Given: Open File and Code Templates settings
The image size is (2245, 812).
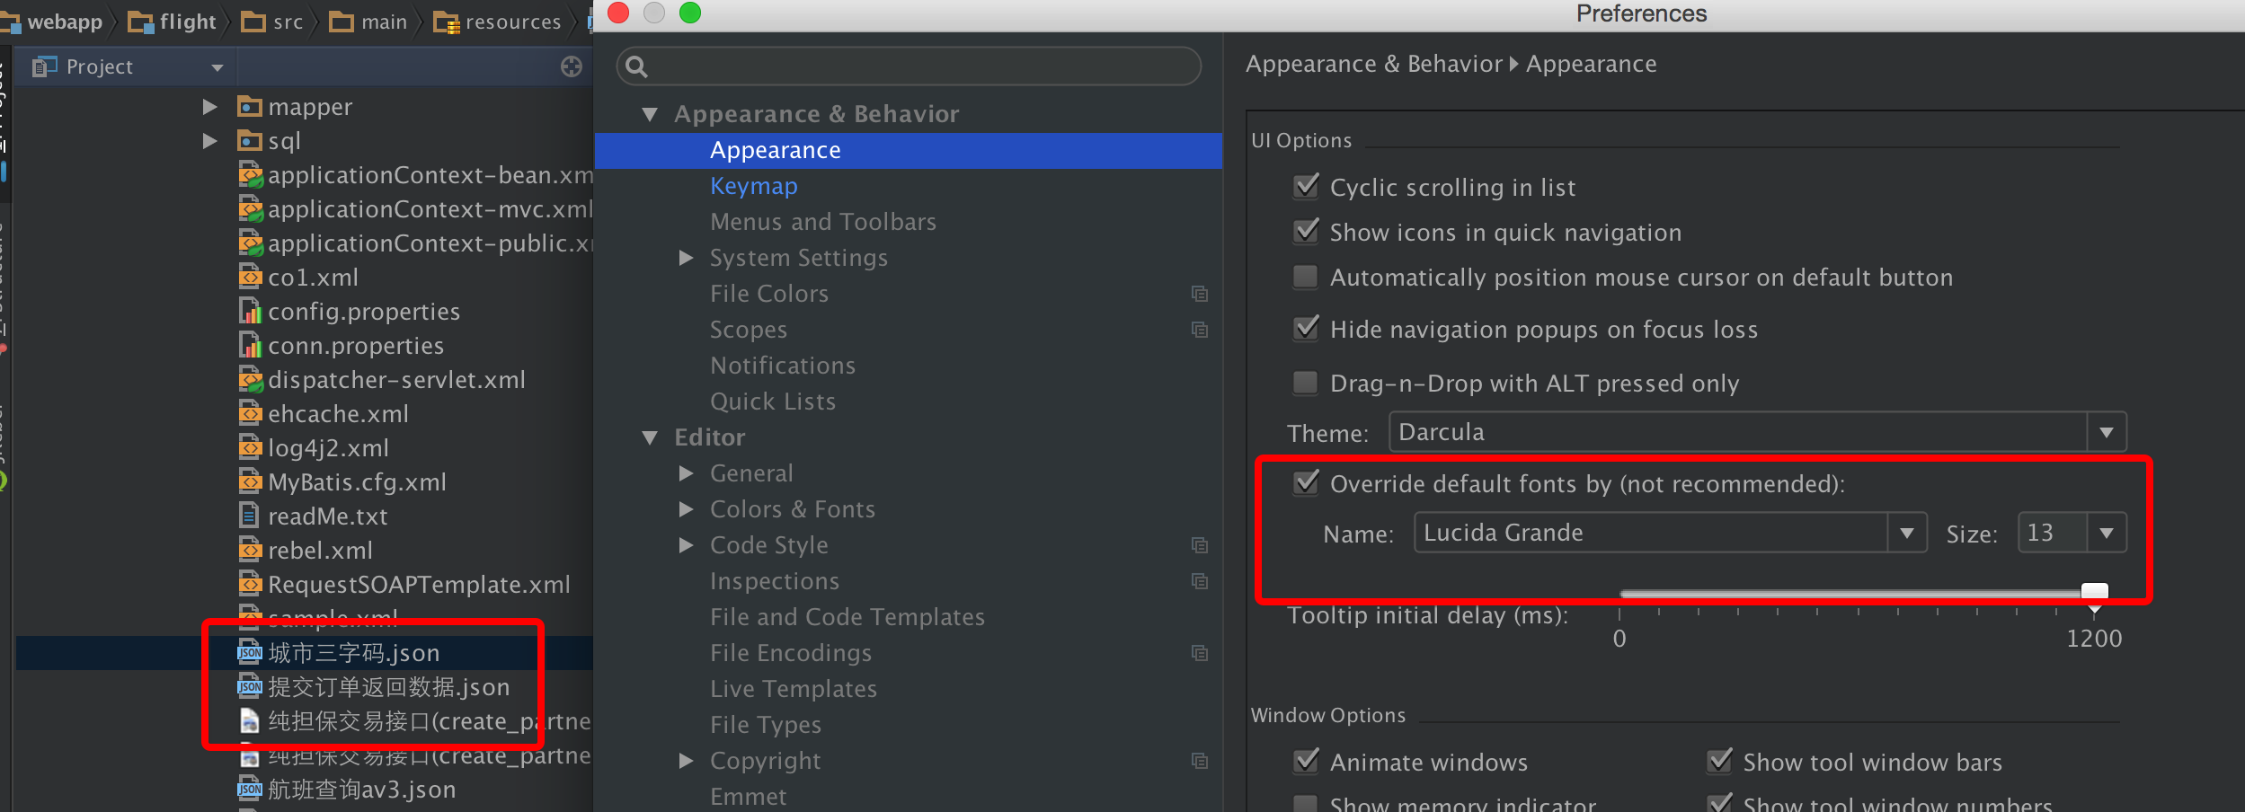Looking at the screenshot, I should [x=847, y=617].
